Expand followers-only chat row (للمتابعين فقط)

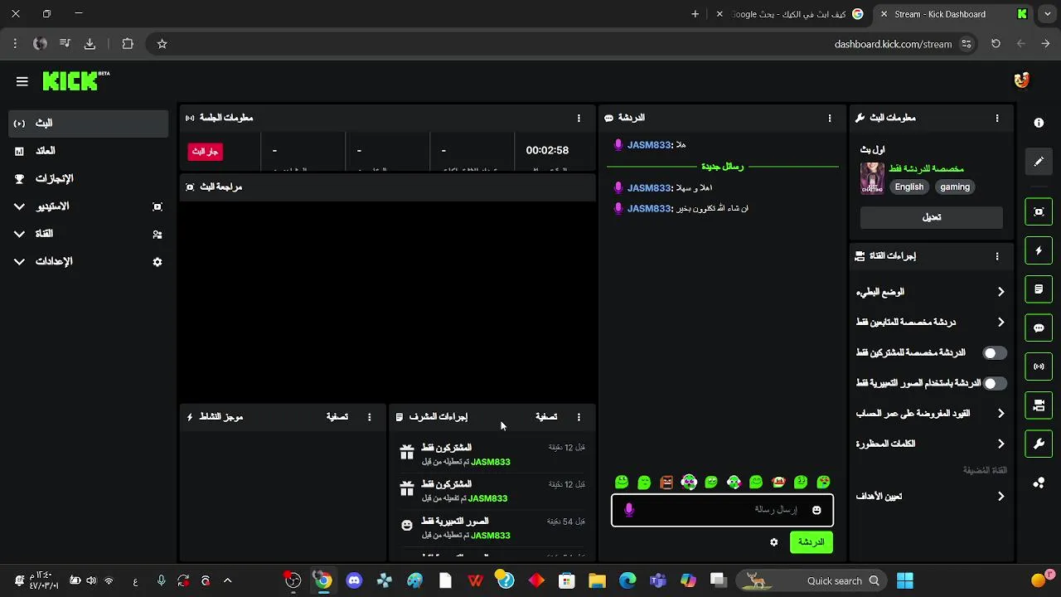click(931, 322)
